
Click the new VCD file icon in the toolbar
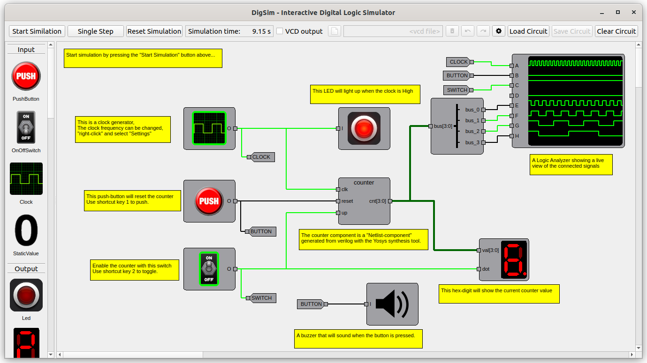pyautogui.click(x=334, y=31)
